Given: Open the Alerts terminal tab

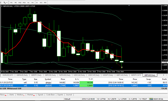Looking at the screenshot, I should (12, 95).
